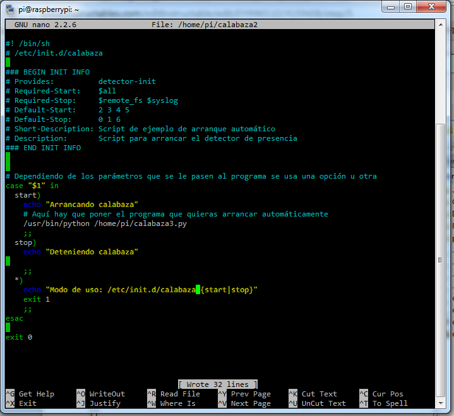The height and width of the screenshot is (416, 454).
Task: Click the 'esac' keyword line
Action: (x=15, y=318)
